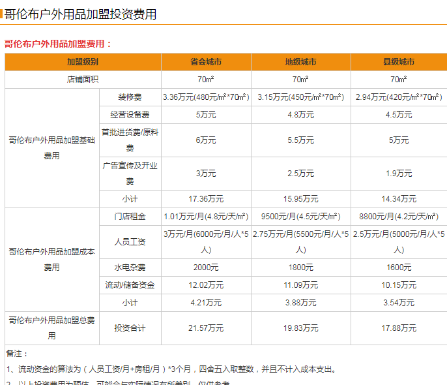Viewport: 447px width, 385px height.
Task: Click the 3.54万元 cost subtotal cell
Action: (399, 303)
